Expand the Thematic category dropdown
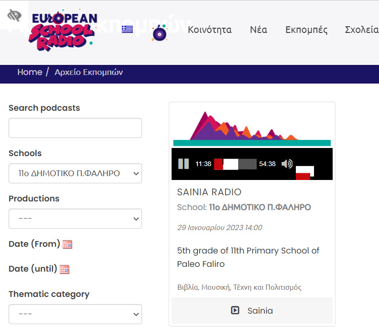This screenshot has width=379, height=327. click(x=75, y=314)
